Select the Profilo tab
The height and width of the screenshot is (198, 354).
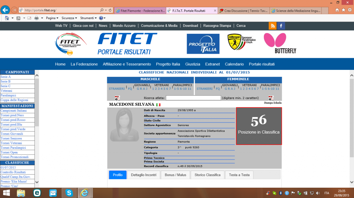click(118, 175)
